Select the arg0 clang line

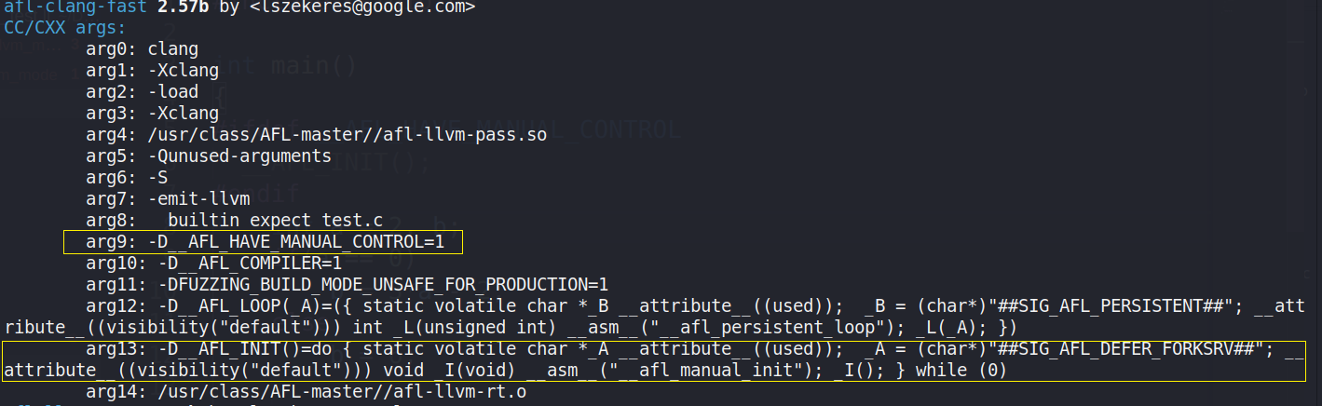click(x=142, y=48)
